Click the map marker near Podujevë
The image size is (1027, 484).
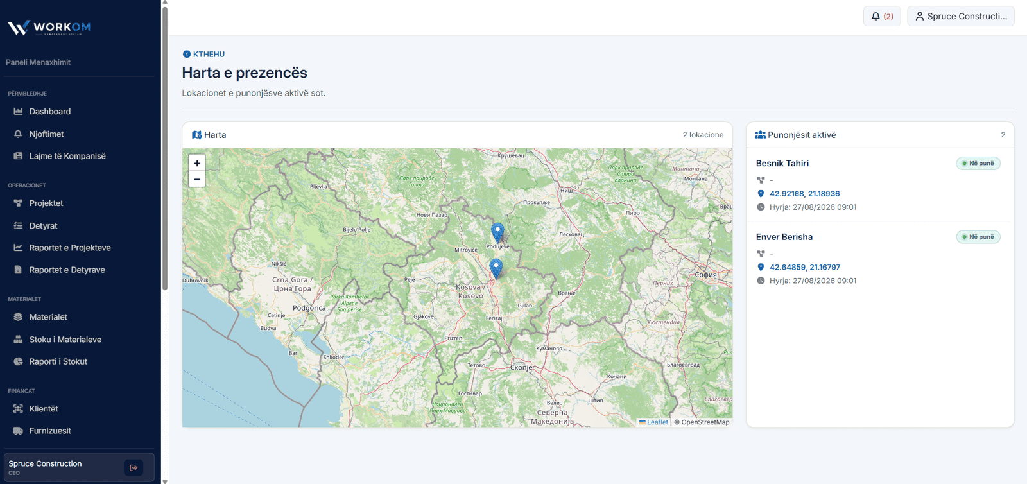coord(497,232)
